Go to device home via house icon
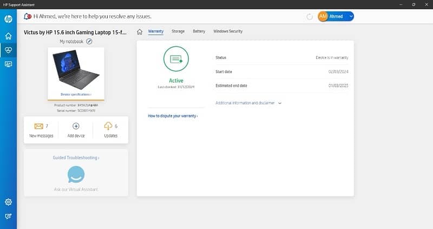The width and height of the screenshot is (433, 229). tap(140, 31)
